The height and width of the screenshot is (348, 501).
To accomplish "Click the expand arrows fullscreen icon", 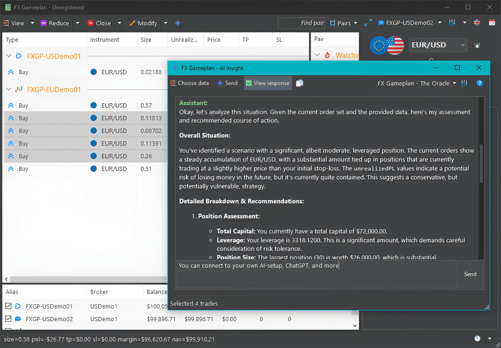I will [x=368, y=23].
